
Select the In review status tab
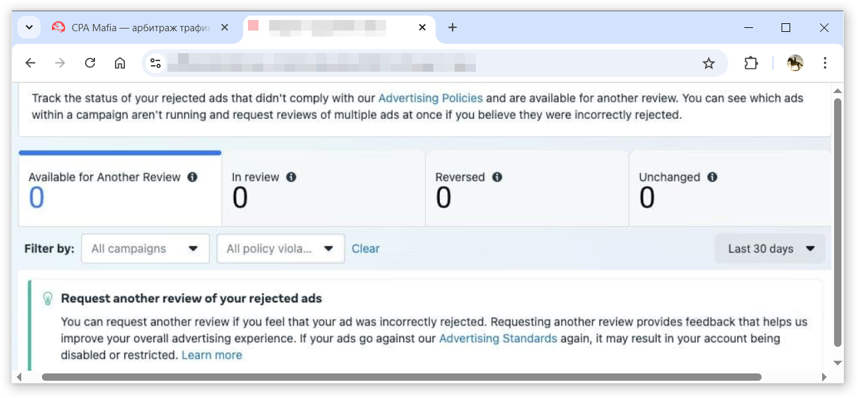point(323,189)
